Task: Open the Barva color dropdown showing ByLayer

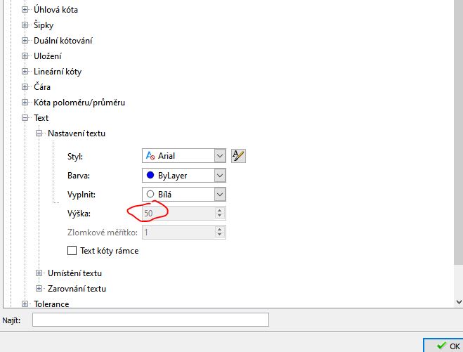Action: 220,176
